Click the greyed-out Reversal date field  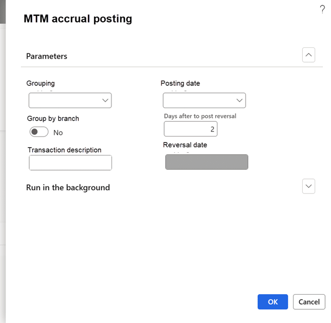point(207,162)
